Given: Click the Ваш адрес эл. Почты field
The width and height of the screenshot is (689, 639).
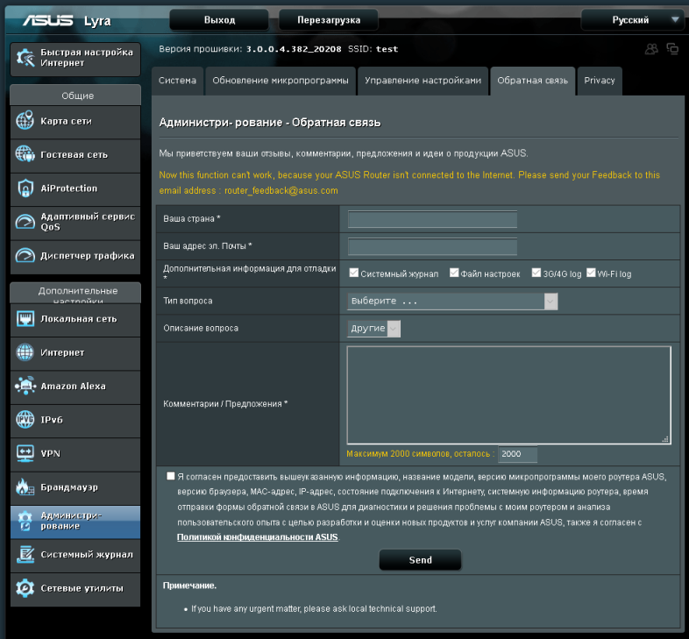Looking at the screenshot, I should (x=432, y=246).
